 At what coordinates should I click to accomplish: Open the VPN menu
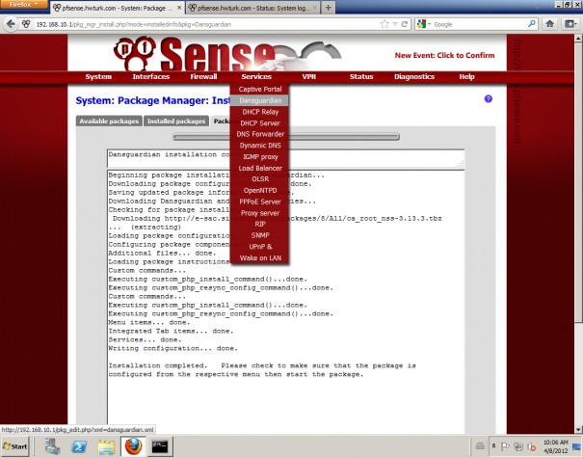(309, 76)
